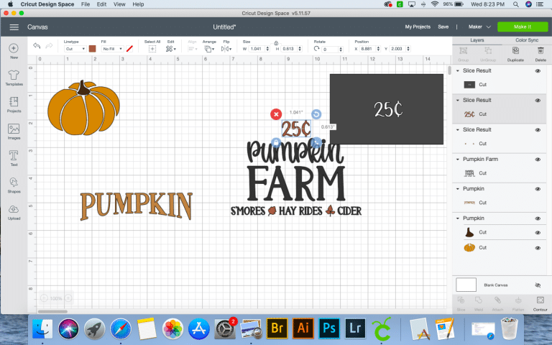Click the fill swatch with red slash

(x=129, y=49)
